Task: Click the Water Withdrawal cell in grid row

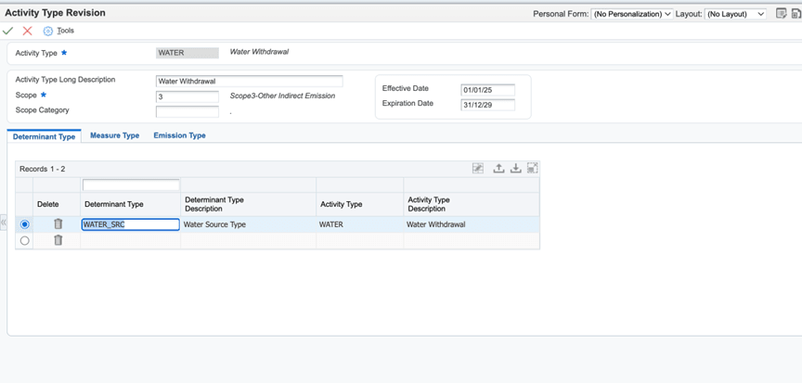Action: pos(435,224)
